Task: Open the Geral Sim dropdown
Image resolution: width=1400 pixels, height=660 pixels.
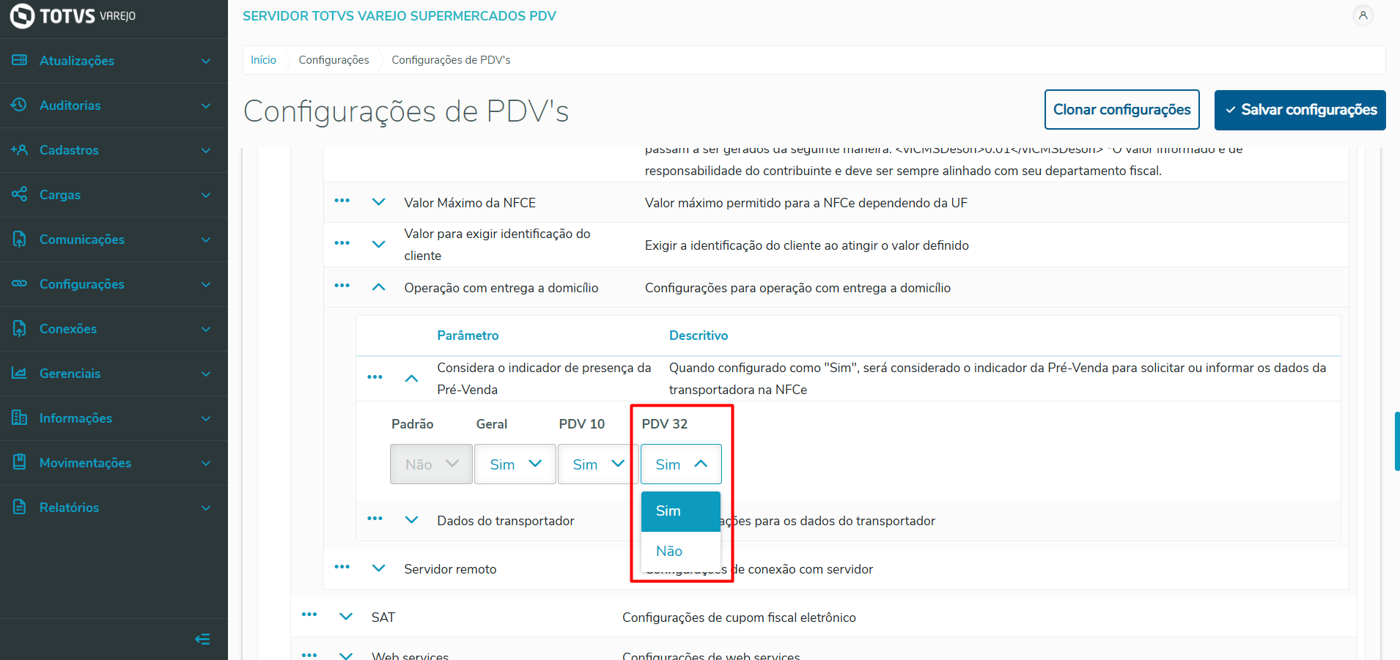Action: click(515, 464)
